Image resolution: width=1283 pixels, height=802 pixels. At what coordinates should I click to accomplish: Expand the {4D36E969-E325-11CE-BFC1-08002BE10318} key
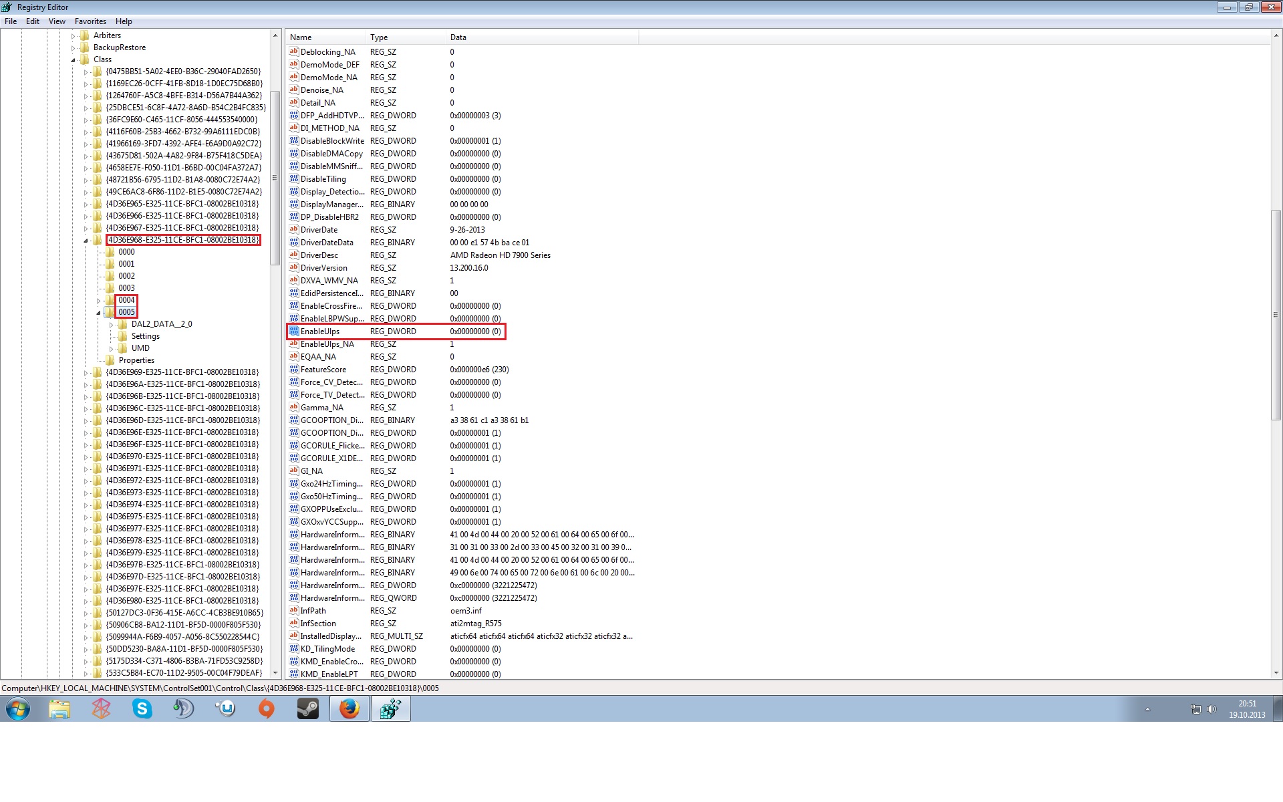pyautogui.click(x=86, y=373)
